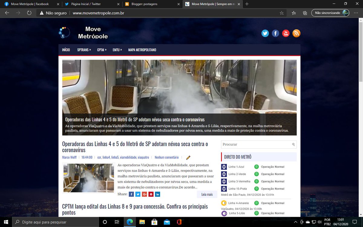Open the Windows Start menu
The image size is (363, 227).
coord(6,222)
